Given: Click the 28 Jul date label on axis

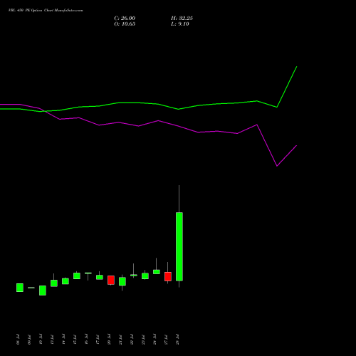Looking at the screenshot, I should click(x=178, y=340).
